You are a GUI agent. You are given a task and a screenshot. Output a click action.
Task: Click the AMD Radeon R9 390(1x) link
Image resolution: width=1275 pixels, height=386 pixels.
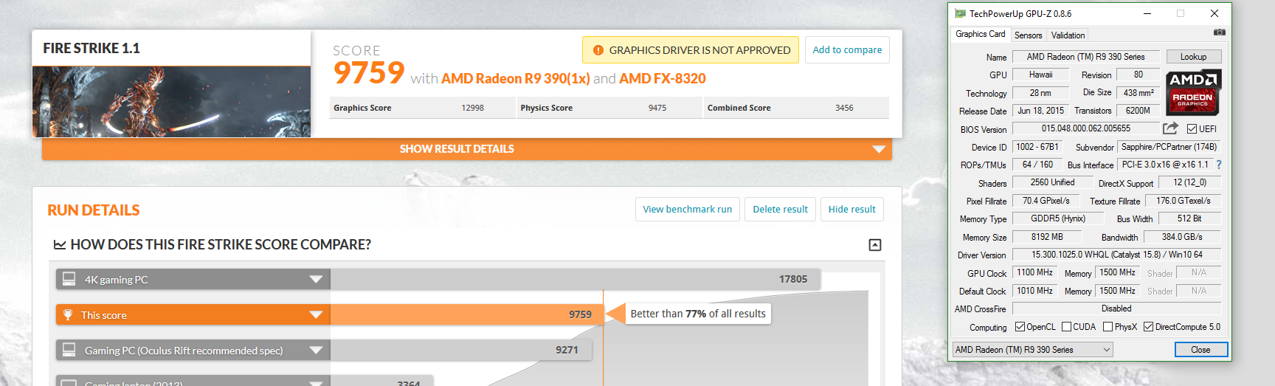(515, 78)
